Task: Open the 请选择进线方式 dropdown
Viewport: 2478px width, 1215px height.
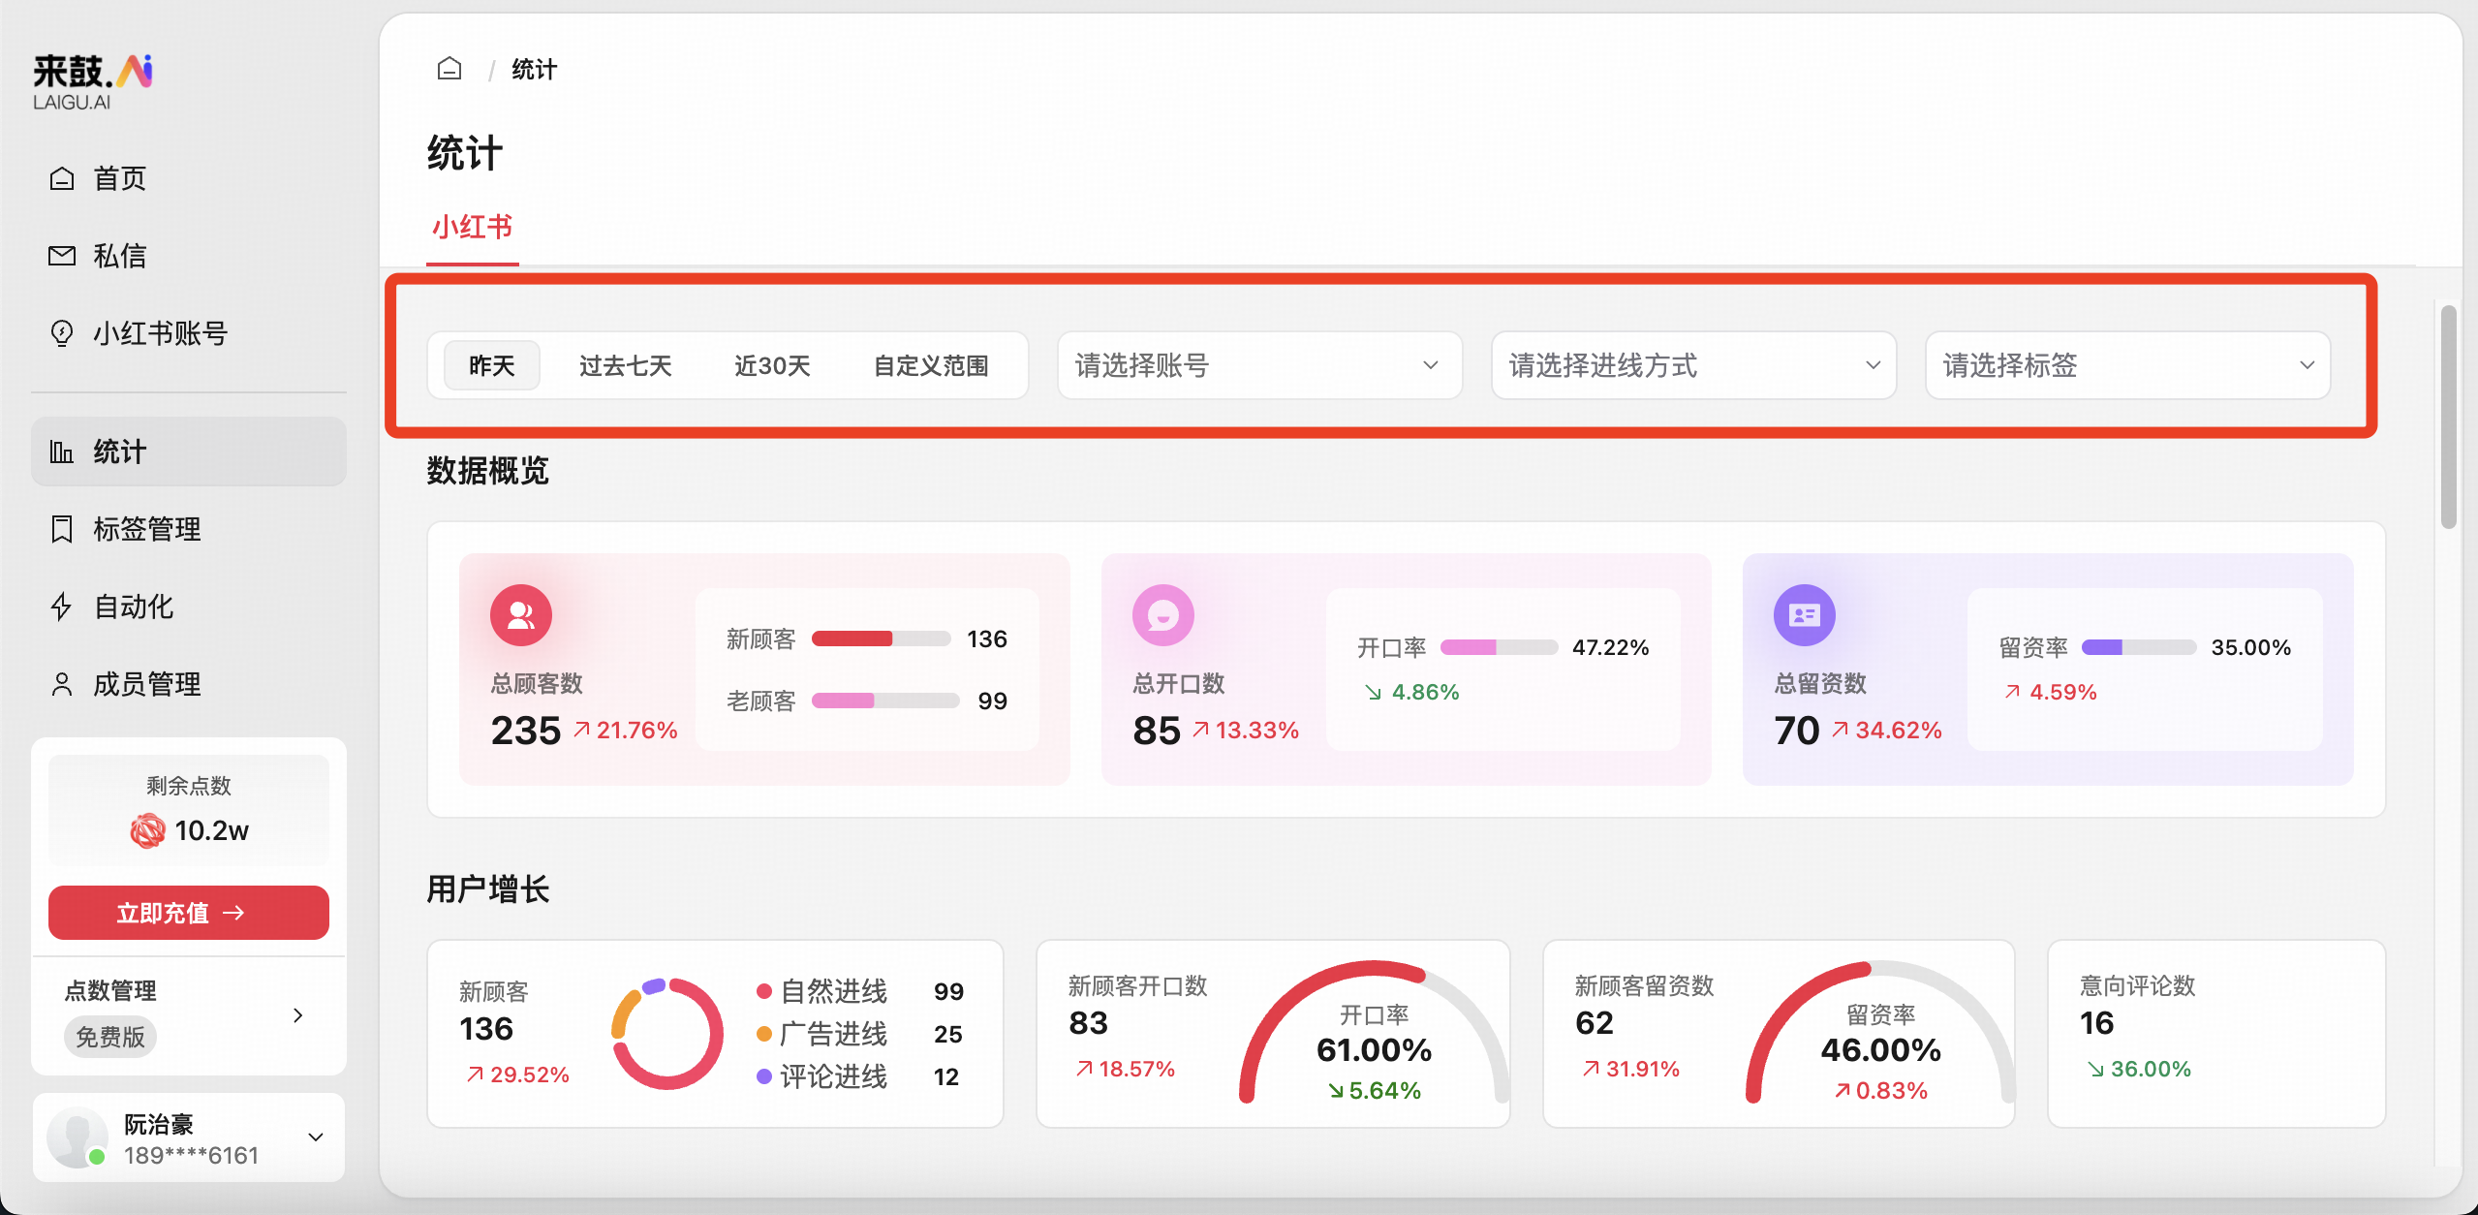Action: tap(1692, 365)
